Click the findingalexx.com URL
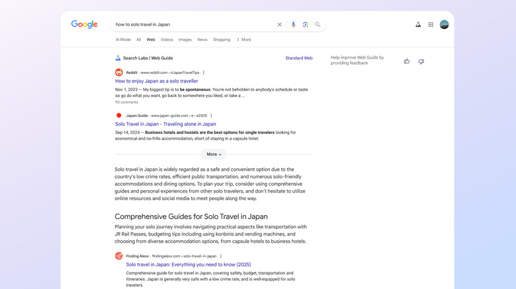This screenshot has width=516, height=289. tap(184, 256)
